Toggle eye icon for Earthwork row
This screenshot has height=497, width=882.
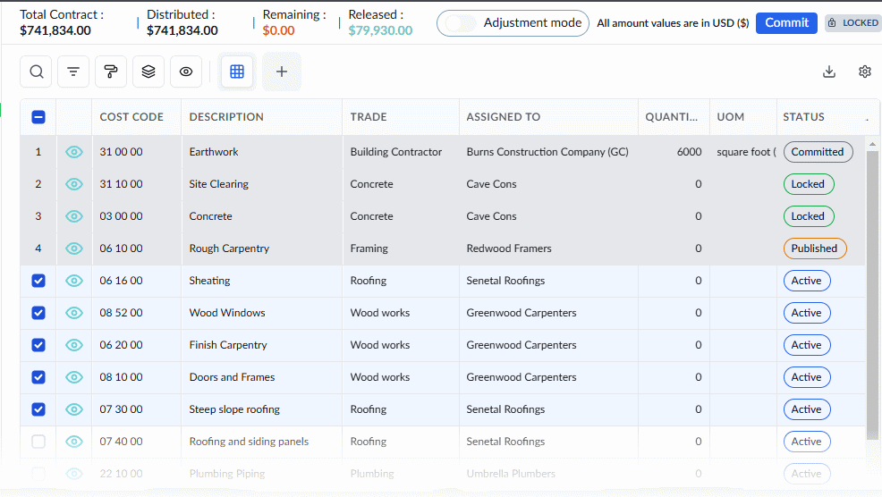coord(73,152)
